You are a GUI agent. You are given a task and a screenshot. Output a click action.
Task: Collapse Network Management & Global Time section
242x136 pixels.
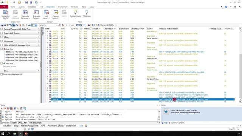tap(38, 29)
